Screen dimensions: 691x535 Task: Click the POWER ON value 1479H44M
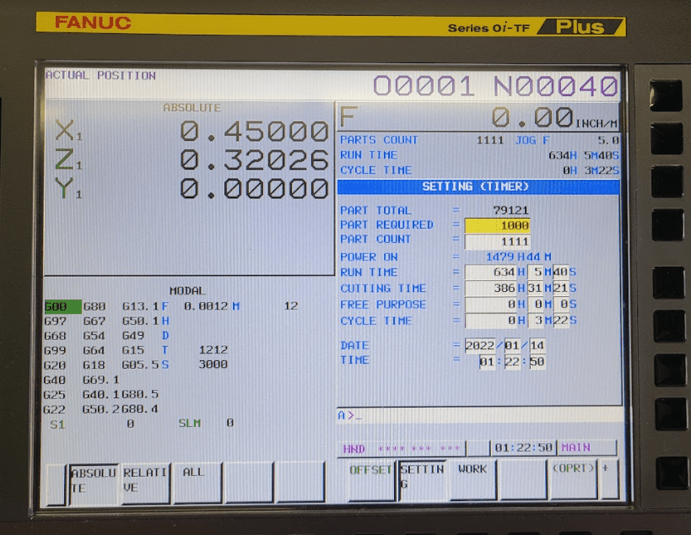click(x=519, y=257)
